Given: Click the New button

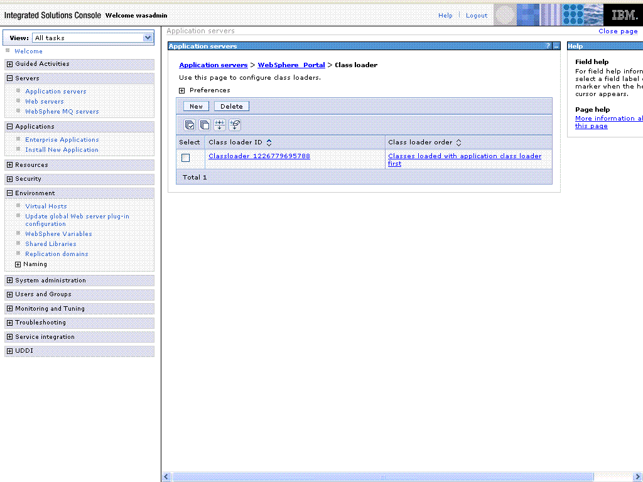Looking at the screenshot, I should [196, 106].
